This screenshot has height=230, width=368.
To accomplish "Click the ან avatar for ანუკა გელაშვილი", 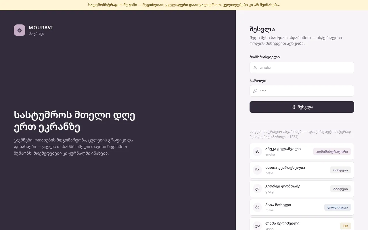I will tap(257, 152).
